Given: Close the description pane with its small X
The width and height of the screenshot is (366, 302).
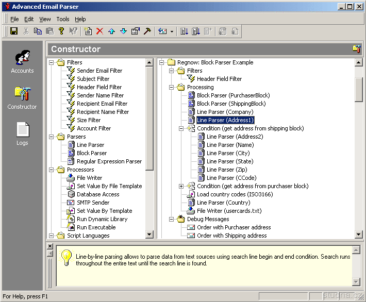Looking at the screenshot, I should (x=50, y=246).
